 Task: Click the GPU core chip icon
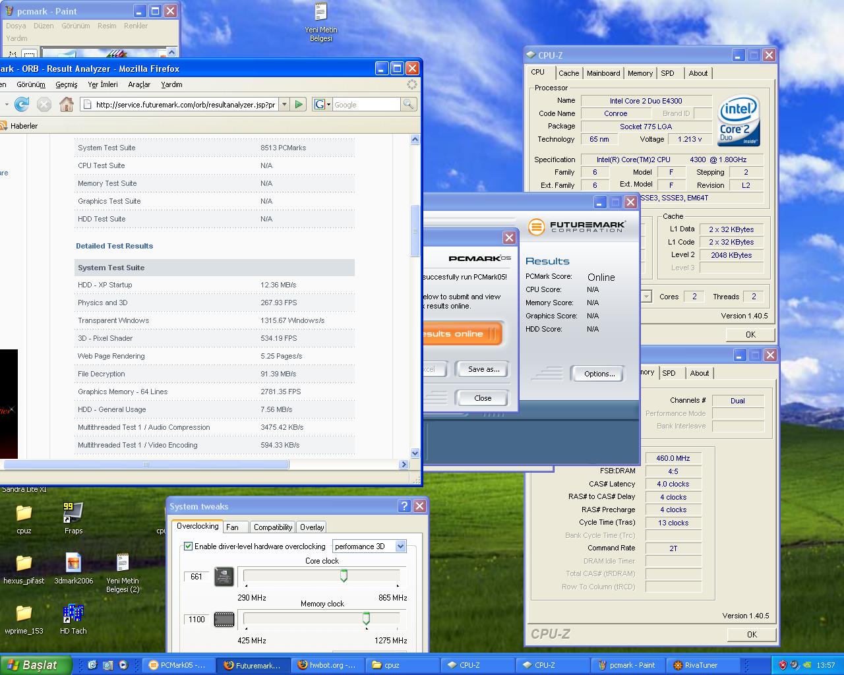point(224,577)
